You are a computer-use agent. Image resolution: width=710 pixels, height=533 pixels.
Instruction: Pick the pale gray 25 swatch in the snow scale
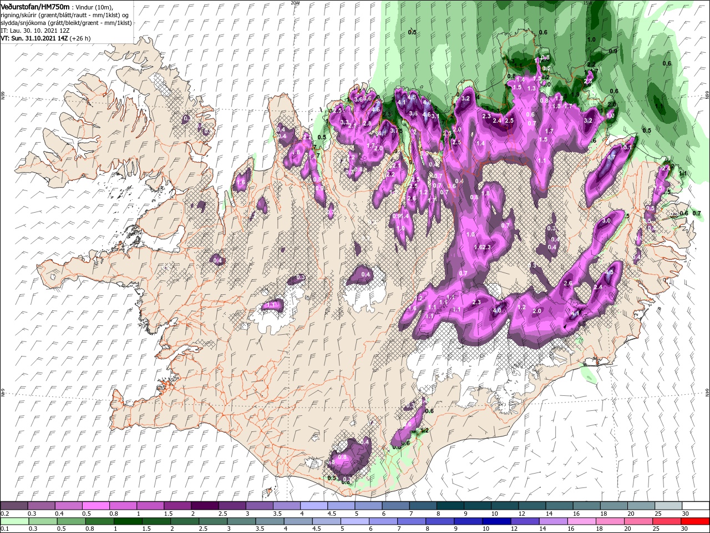tap(668, 506)
